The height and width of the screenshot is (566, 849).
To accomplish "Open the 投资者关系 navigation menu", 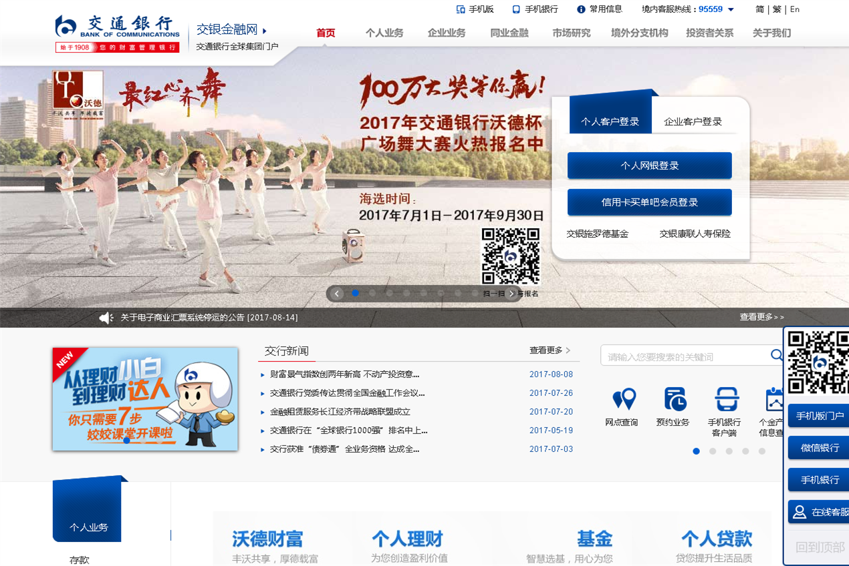I will coord(710,33).
